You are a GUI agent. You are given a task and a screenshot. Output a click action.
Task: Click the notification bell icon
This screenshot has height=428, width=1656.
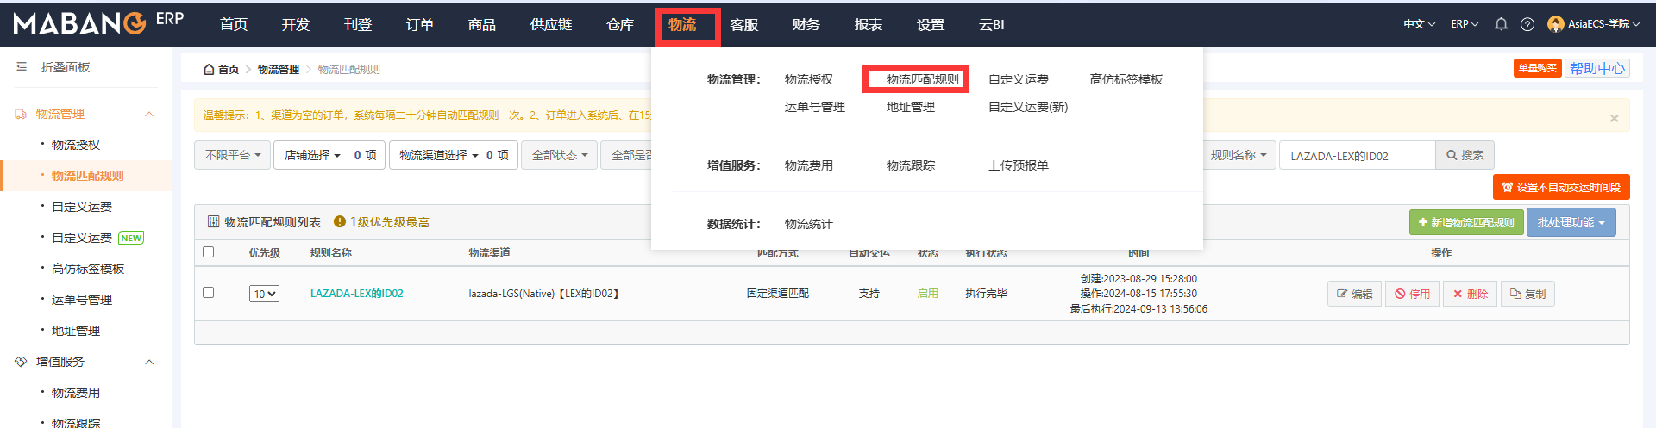pyautogui.click(x=1501, y=24)
